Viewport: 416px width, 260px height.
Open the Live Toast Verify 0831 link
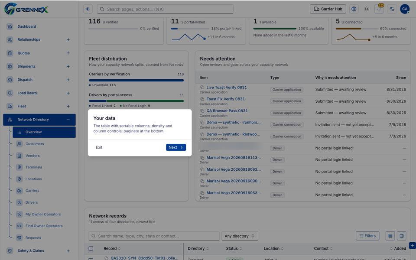(227, 87)
